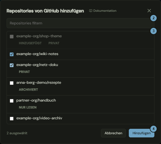Viewport: 161px width, 144px height.
Task: Click the NUR LESEN badge
Action: click(28, 107)
